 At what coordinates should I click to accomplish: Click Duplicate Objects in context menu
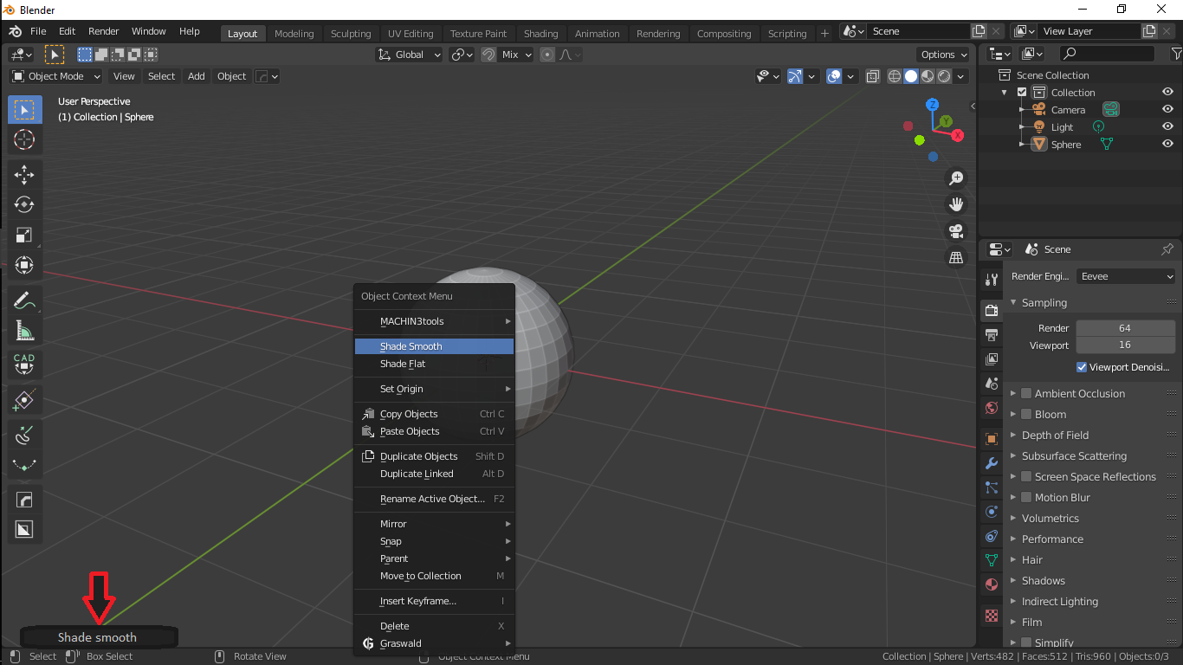[x=434, y=456]
